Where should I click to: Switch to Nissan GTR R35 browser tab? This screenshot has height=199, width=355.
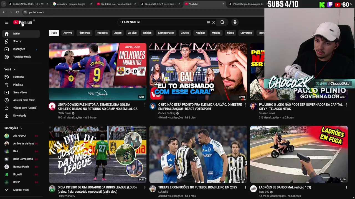click(x=161, y=4)
